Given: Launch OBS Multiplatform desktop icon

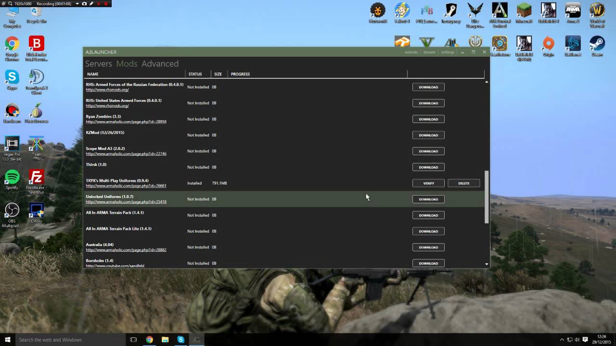Looking at the screenshot, I should tap(12, 215).
